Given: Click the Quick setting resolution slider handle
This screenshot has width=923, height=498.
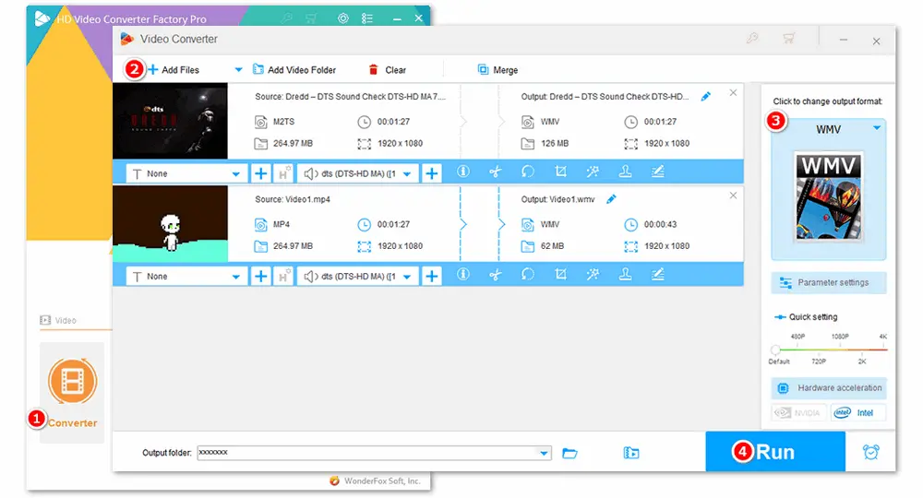Looking at the screenshot, I should click(x=775, y=350).
